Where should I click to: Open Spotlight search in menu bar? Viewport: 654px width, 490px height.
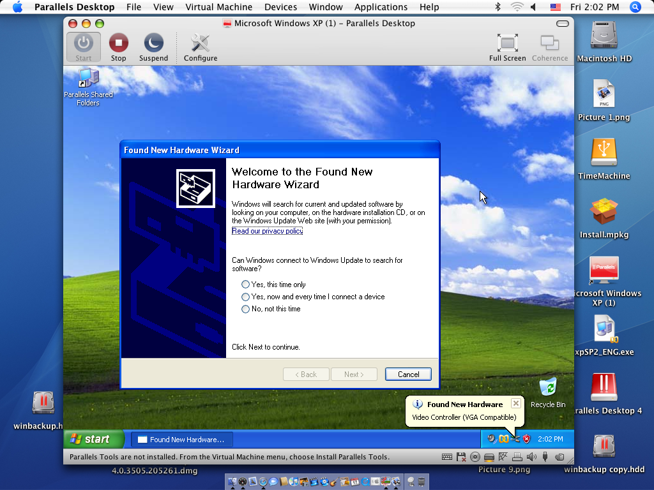coord(635,7)
